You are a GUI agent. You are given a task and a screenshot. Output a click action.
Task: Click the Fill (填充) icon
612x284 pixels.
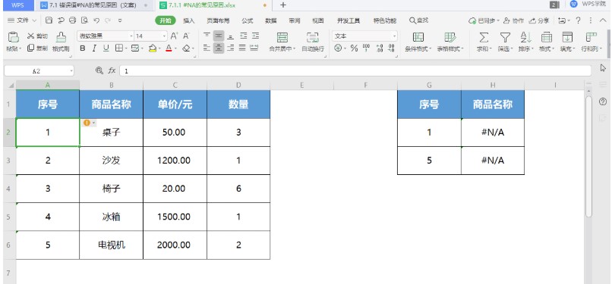click(566, 37)
